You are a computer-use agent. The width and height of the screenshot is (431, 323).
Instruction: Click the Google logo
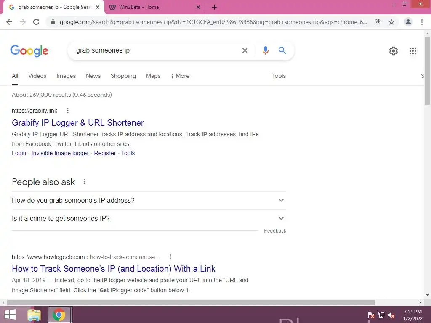(x=29, y=51)
